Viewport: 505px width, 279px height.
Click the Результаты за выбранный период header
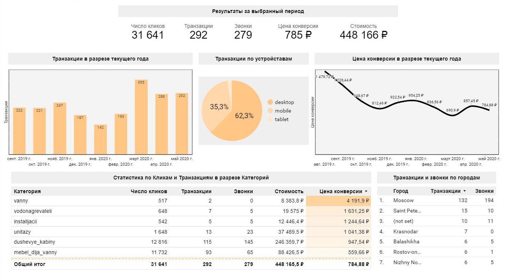[258, 11]
